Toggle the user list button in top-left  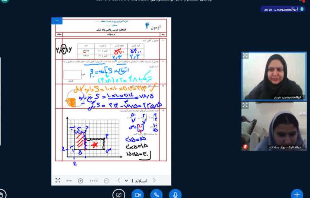(x=5, y=0)
